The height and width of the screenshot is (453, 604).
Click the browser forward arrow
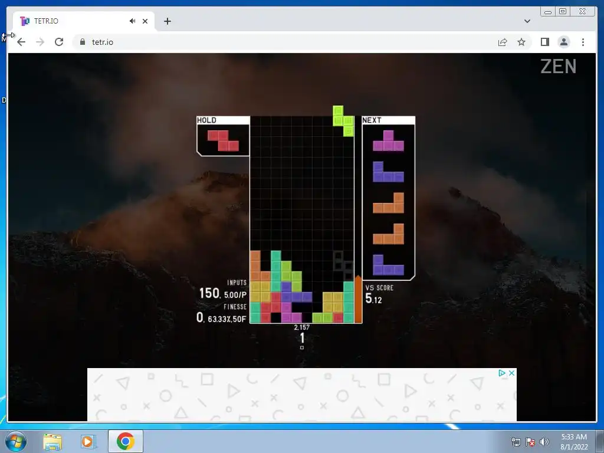click(40, 42)
